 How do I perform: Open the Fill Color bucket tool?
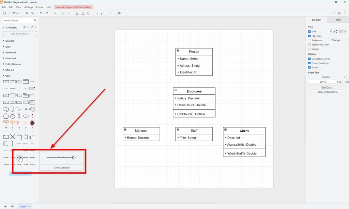(x=77, y=13)
